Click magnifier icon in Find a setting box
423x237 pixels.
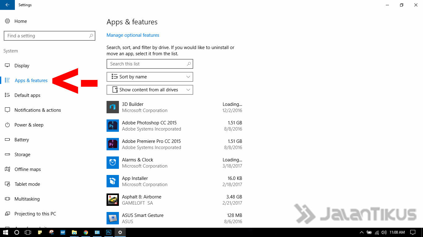(91, 36)
